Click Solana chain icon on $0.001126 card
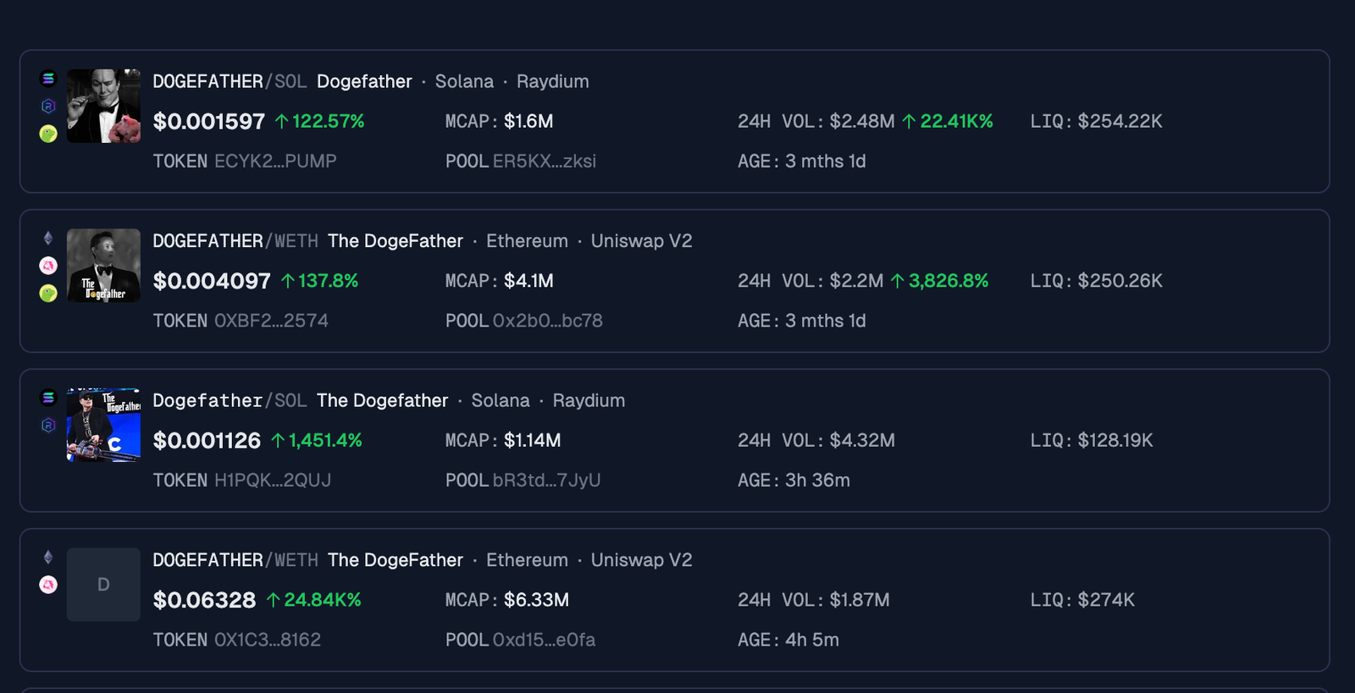The height and width of the screenshot is (693, 1355). point(48,398)
